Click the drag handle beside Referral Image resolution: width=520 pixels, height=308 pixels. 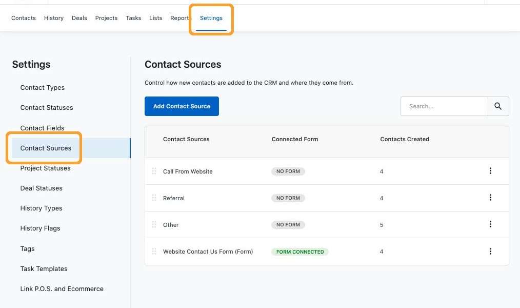[154, 198]
